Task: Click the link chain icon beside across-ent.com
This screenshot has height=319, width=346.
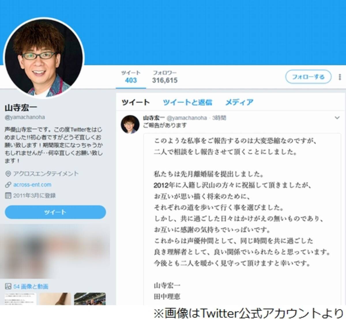Action: pos(8,185)
